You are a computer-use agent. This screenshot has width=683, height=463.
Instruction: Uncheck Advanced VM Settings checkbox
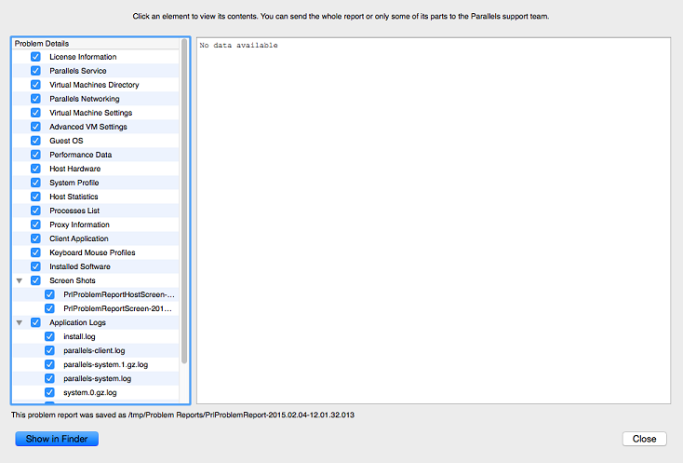35,127
